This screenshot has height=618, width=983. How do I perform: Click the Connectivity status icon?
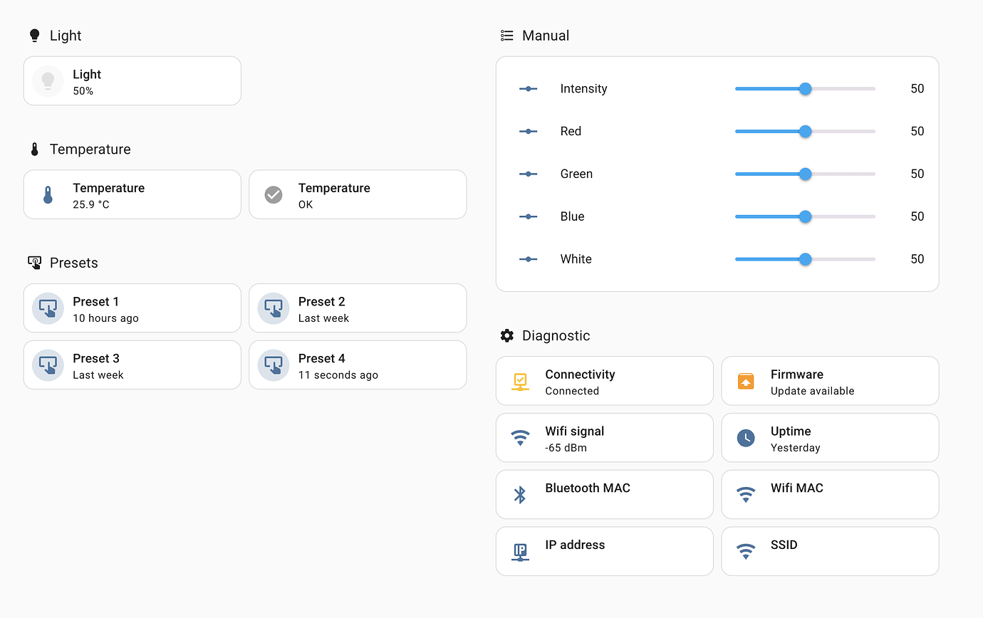(520, 382)
